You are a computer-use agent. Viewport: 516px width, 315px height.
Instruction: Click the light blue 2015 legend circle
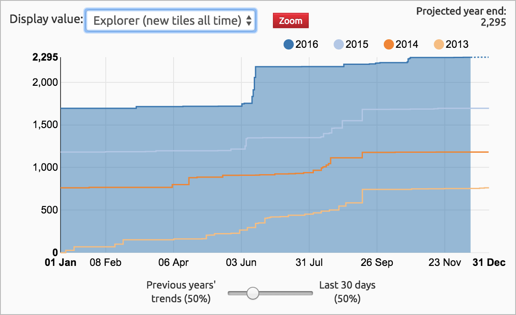click(339, 44)
